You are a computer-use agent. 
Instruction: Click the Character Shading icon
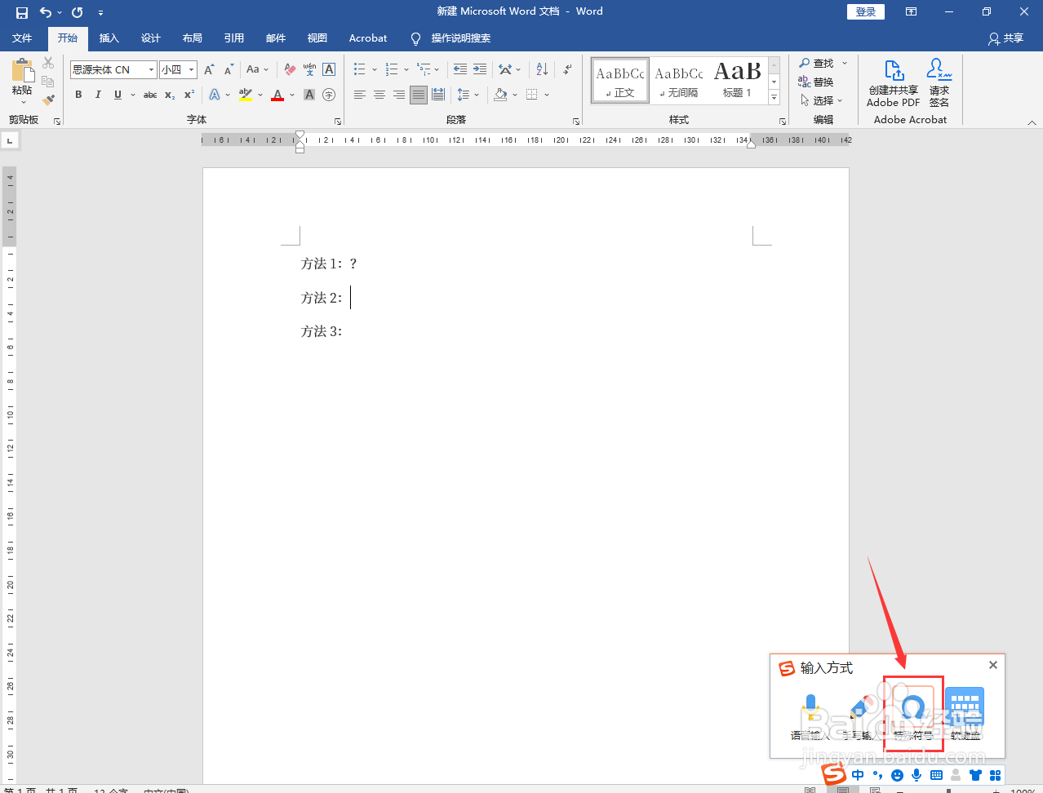click(x=309, y=95)
